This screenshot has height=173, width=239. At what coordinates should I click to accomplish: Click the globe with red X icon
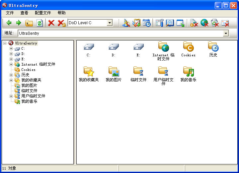tap(204, 23)
